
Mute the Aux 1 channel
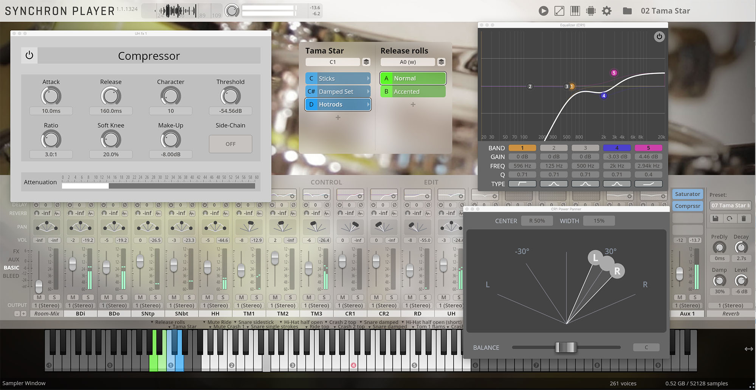[x=680, y=297]
